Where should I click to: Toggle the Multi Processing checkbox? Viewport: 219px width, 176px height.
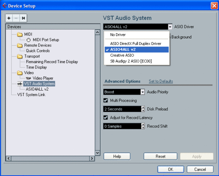[x=105, y=100]
